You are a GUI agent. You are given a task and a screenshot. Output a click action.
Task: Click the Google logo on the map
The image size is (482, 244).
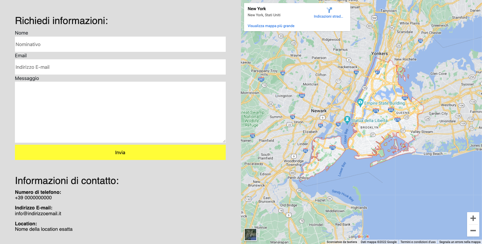tap(361, 237)
